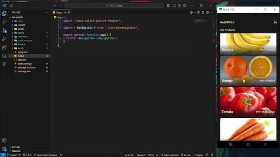Collapse the POS-CORTEZ root folder
The height and width of the screenshot is (157, 280).
(x=10, y=17)
